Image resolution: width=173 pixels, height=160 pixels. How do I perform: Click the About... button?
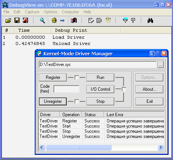149,89
